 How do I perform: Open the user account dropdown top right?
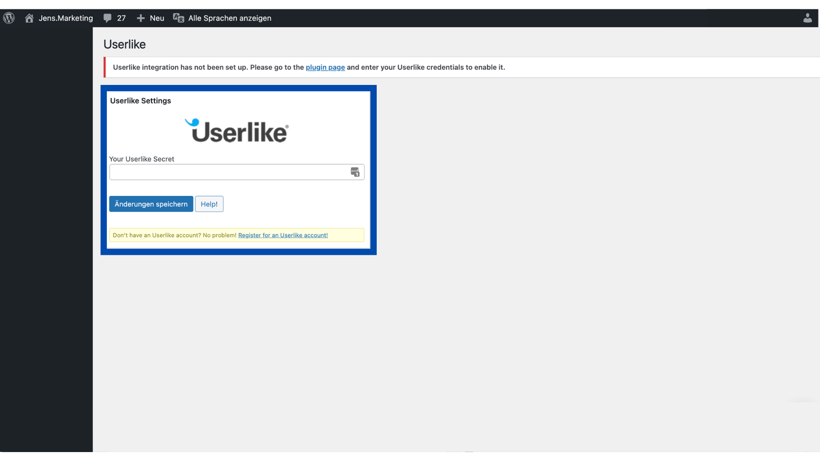point(808,18)
